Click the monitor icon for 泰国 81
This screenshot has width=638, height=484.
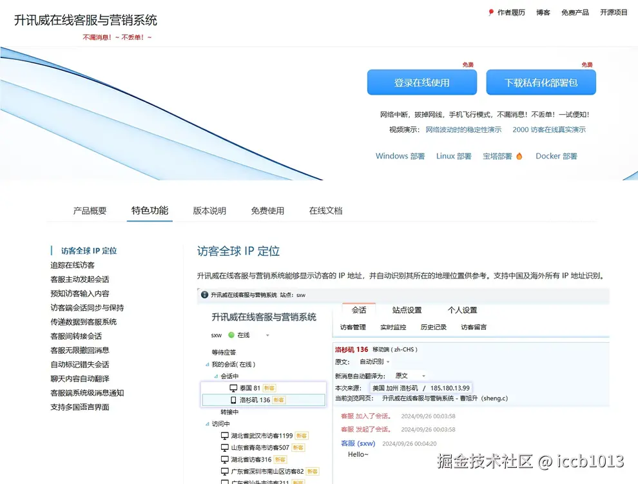coord(233,388)
